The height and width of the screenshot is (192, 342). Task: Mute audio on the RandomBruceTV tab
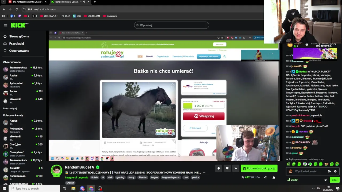pos(84,2)
